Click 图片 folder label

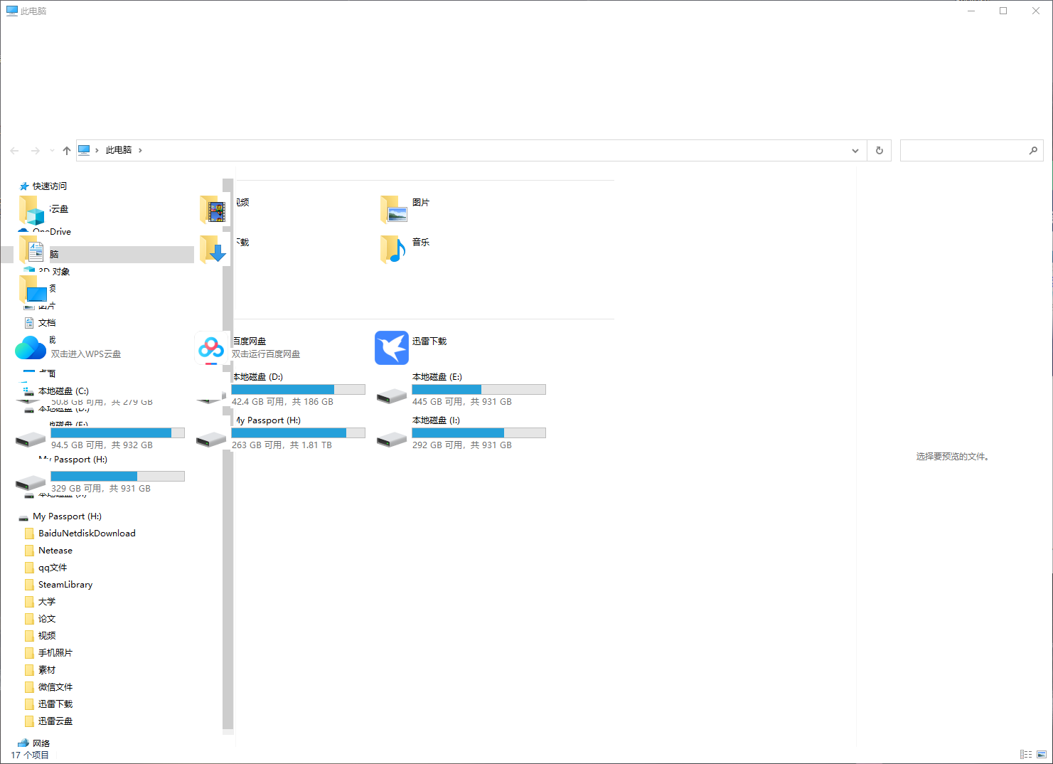coord(421,203)
